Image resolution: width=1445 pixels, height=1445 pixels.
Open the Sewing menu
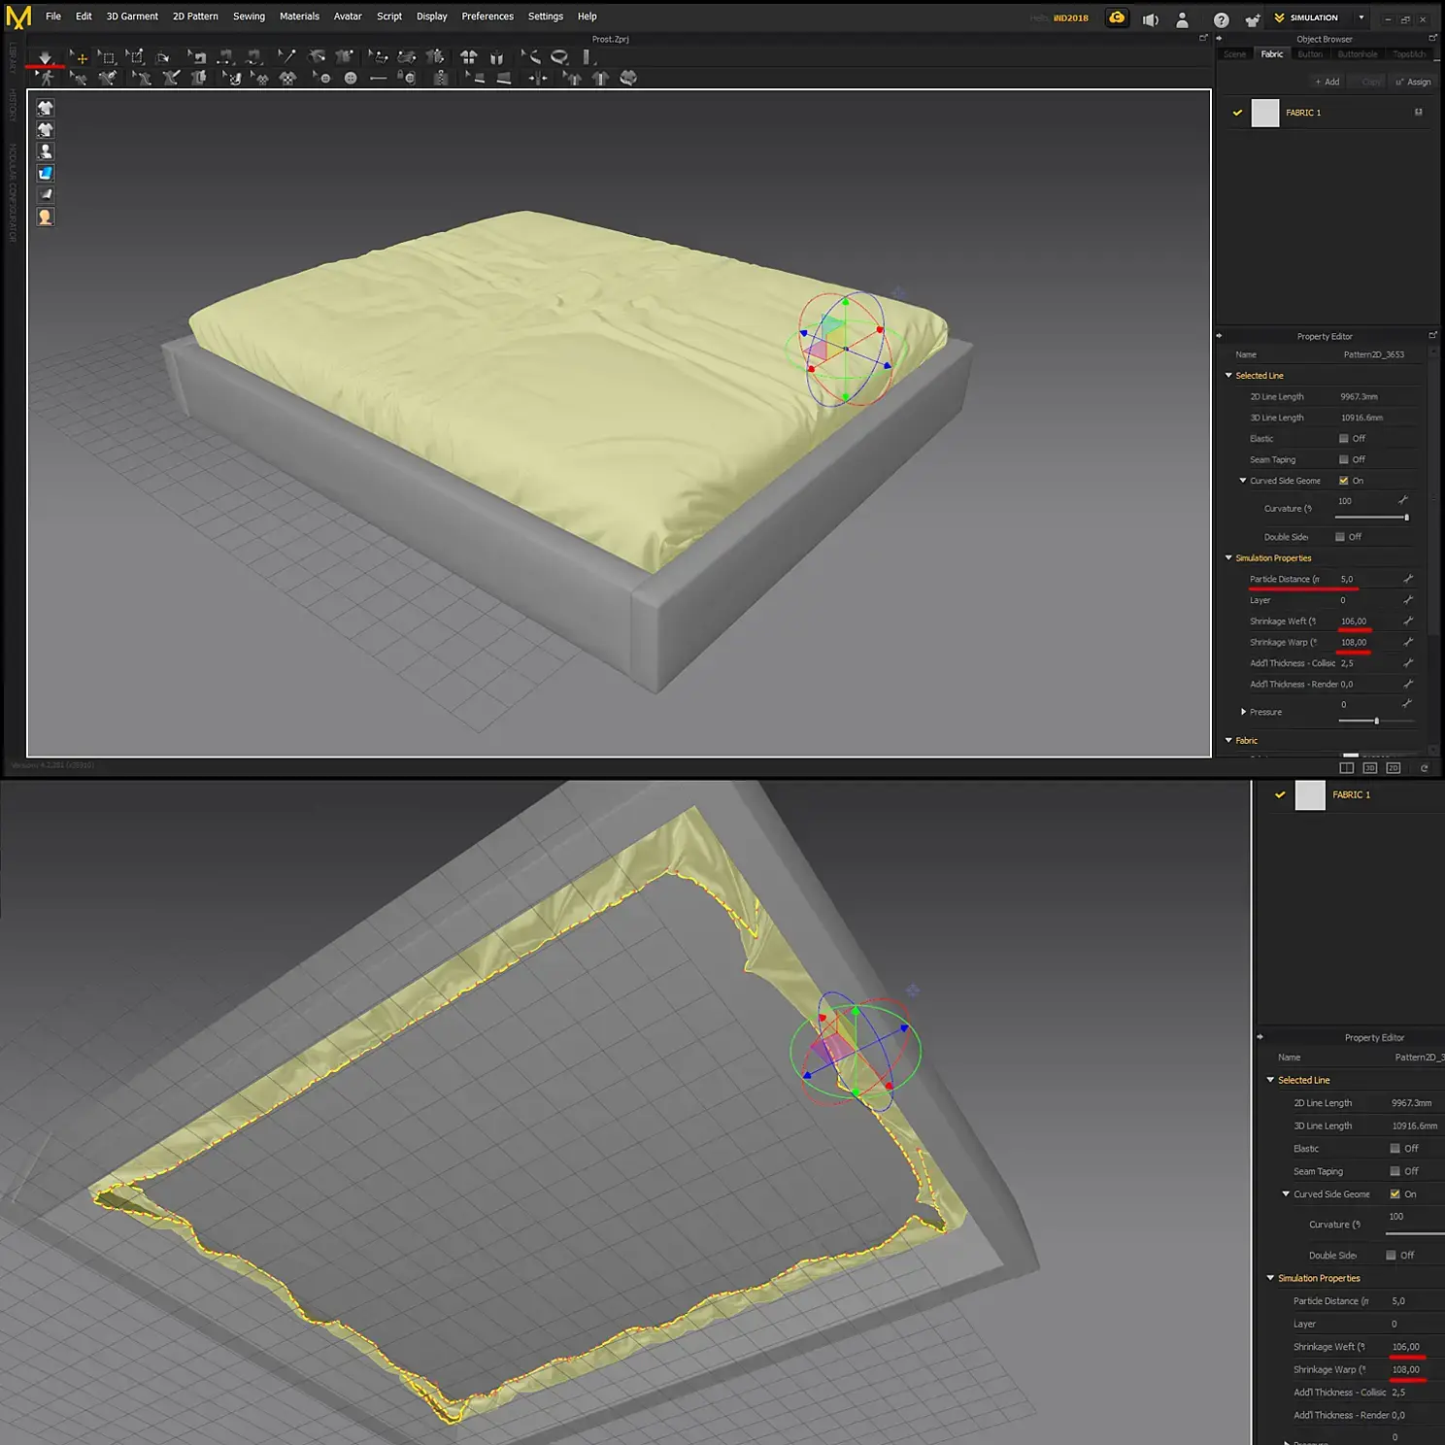[249, 17]
